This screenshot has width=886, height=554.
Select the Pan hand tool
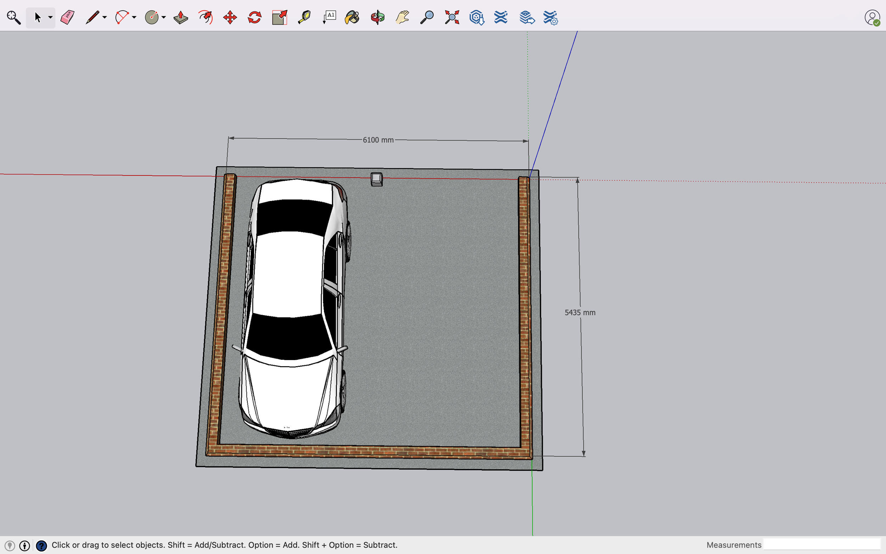coord(402,17)
